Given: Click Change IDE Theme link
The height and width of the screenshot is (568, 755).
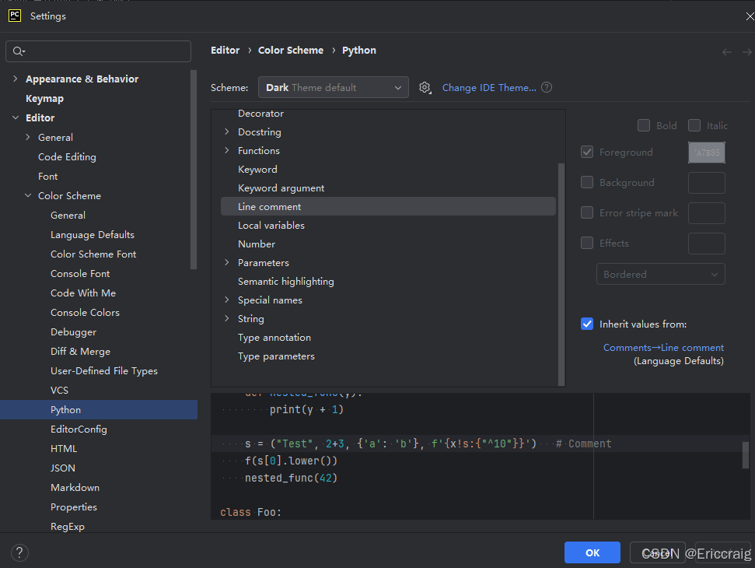Looking at the screenshot, I should click(x=489, y=88).
